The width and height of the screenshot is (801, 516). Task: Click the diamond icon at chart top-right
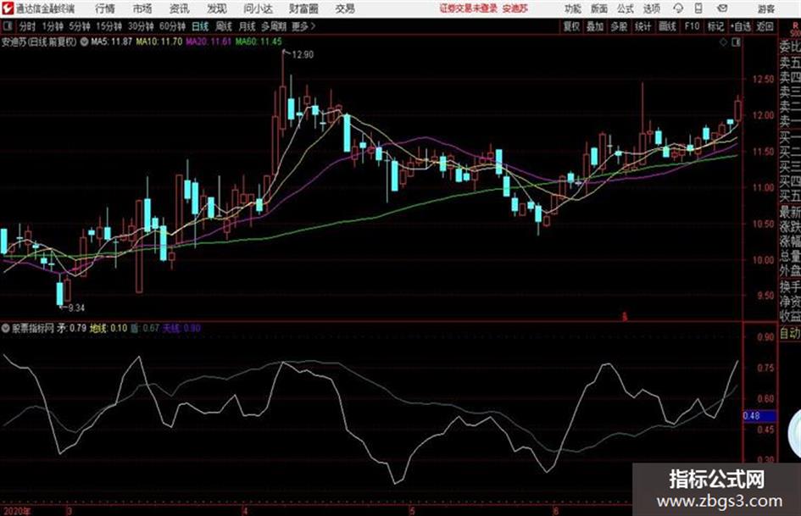723,42
